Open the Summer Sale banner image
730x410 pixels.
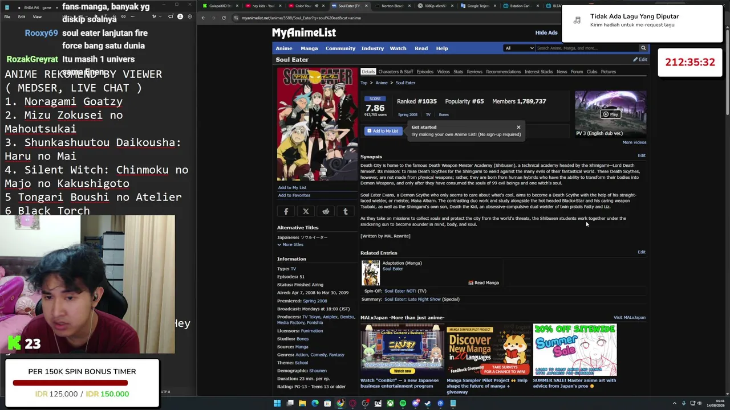pos(575,349)
